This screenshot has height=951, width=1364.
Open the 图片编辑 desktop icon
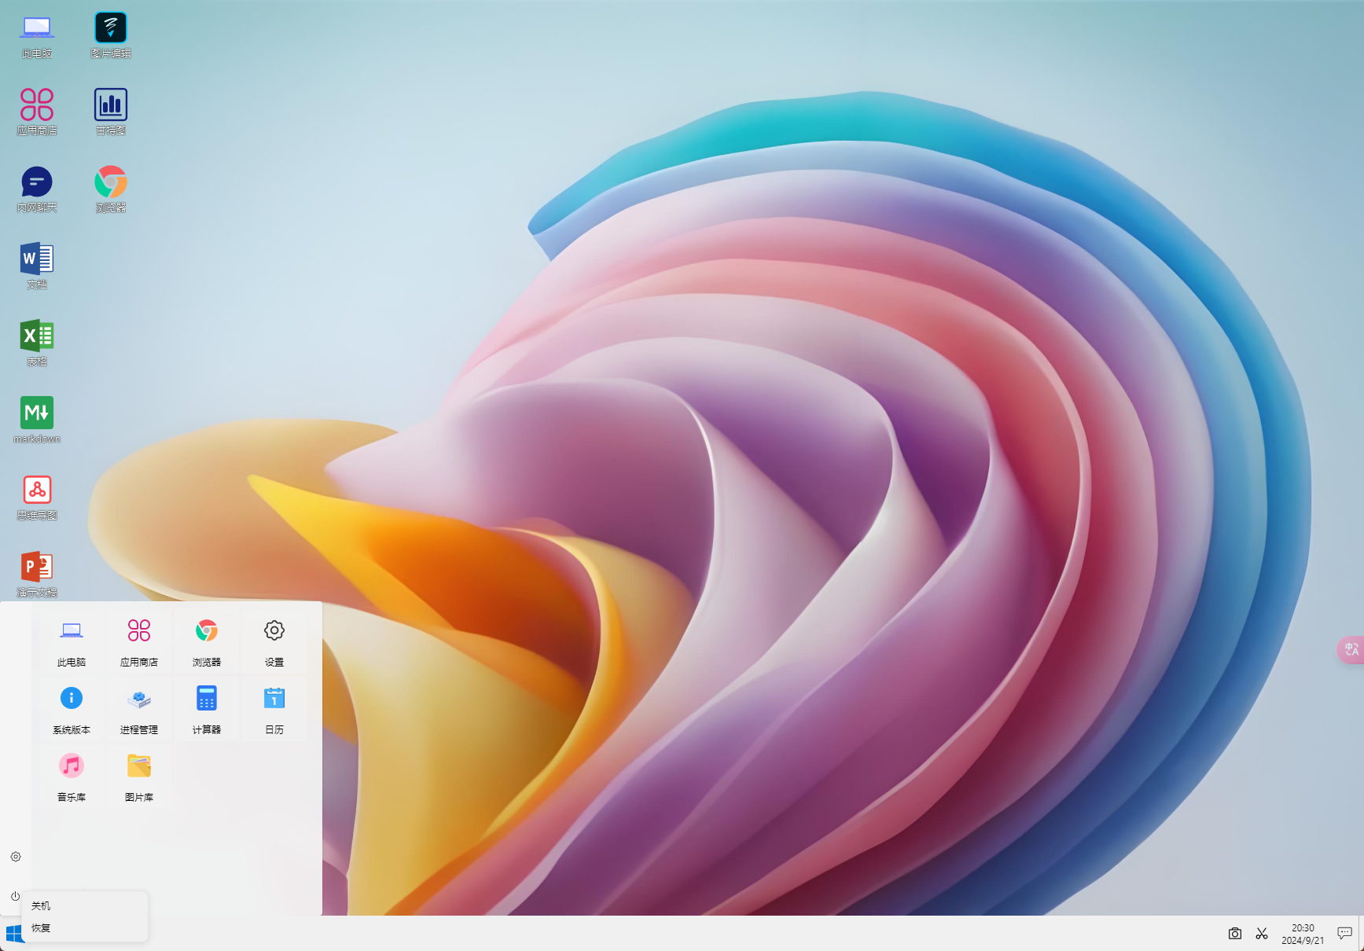[x=111, y=36]
